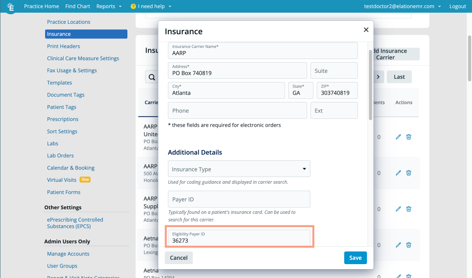The width and height of the screenshot is (472, 278).
Task: Open the Templates settings link
Action: (x=59, y=82)
